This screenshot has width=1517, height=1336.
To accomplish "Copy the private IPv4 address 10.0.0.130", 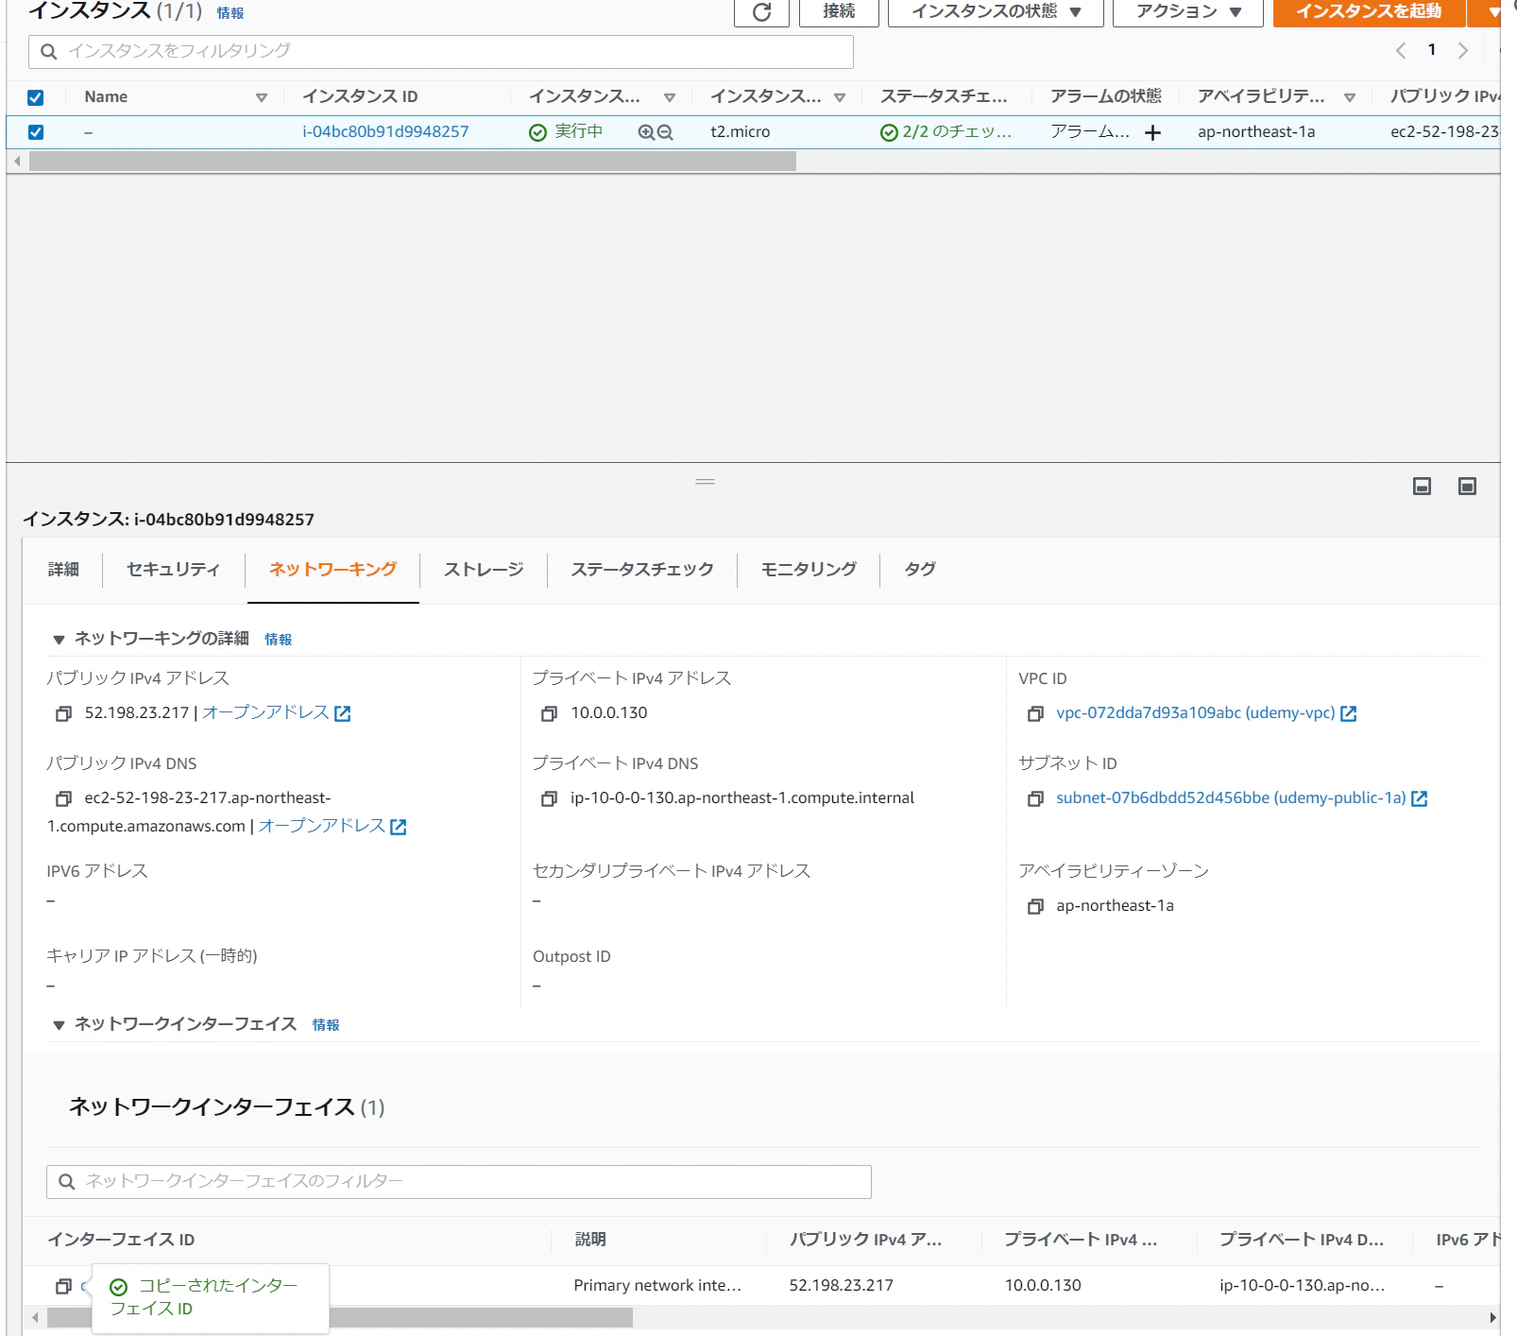I will (x=549, y=713).
